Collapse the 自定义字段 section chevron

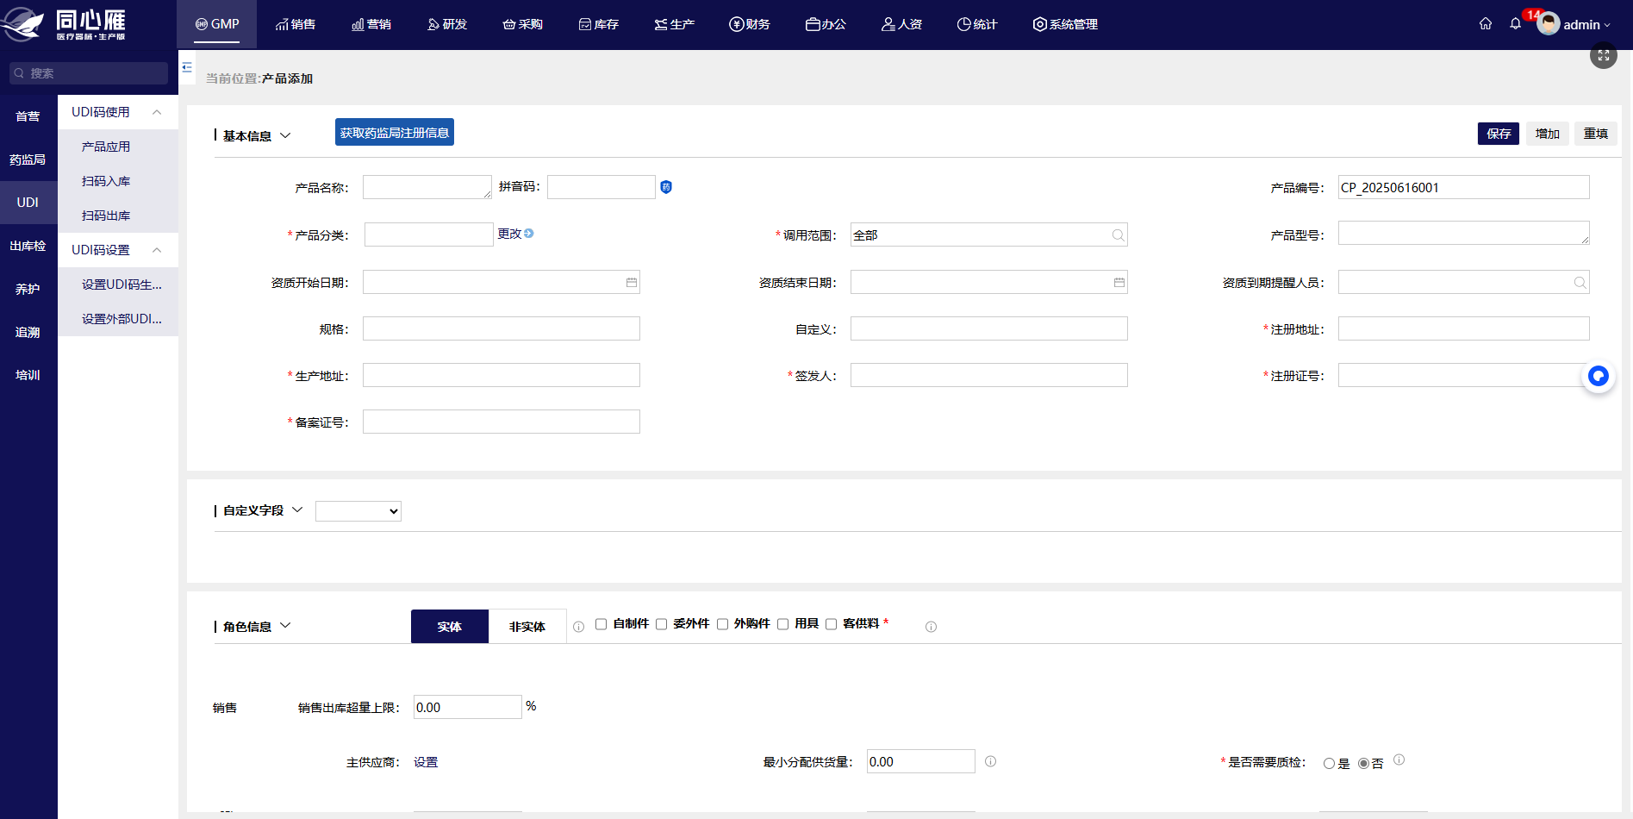298,510
